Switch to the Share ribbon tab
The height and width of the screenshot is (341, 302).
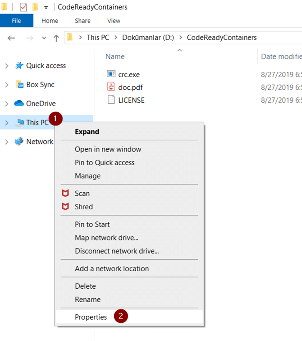(82, 21)
